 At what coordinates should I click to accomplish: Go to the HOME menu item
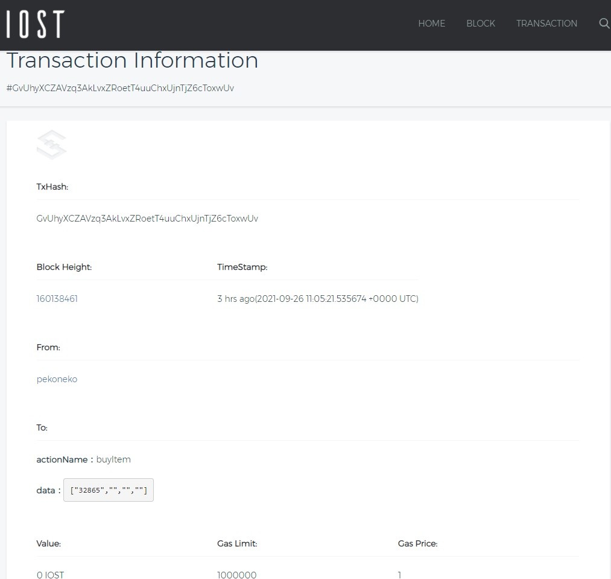431,24
